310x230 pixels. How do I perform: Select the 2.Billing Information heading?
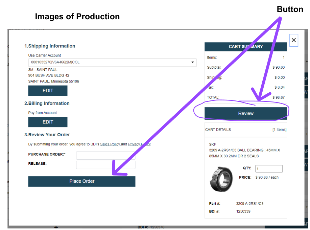coord(47,103)
